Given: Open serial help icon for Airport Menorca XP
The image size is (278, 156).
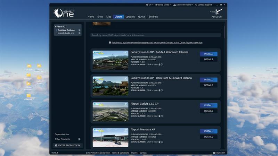Looking at the screenshot, I should click(x=162, y=142).
